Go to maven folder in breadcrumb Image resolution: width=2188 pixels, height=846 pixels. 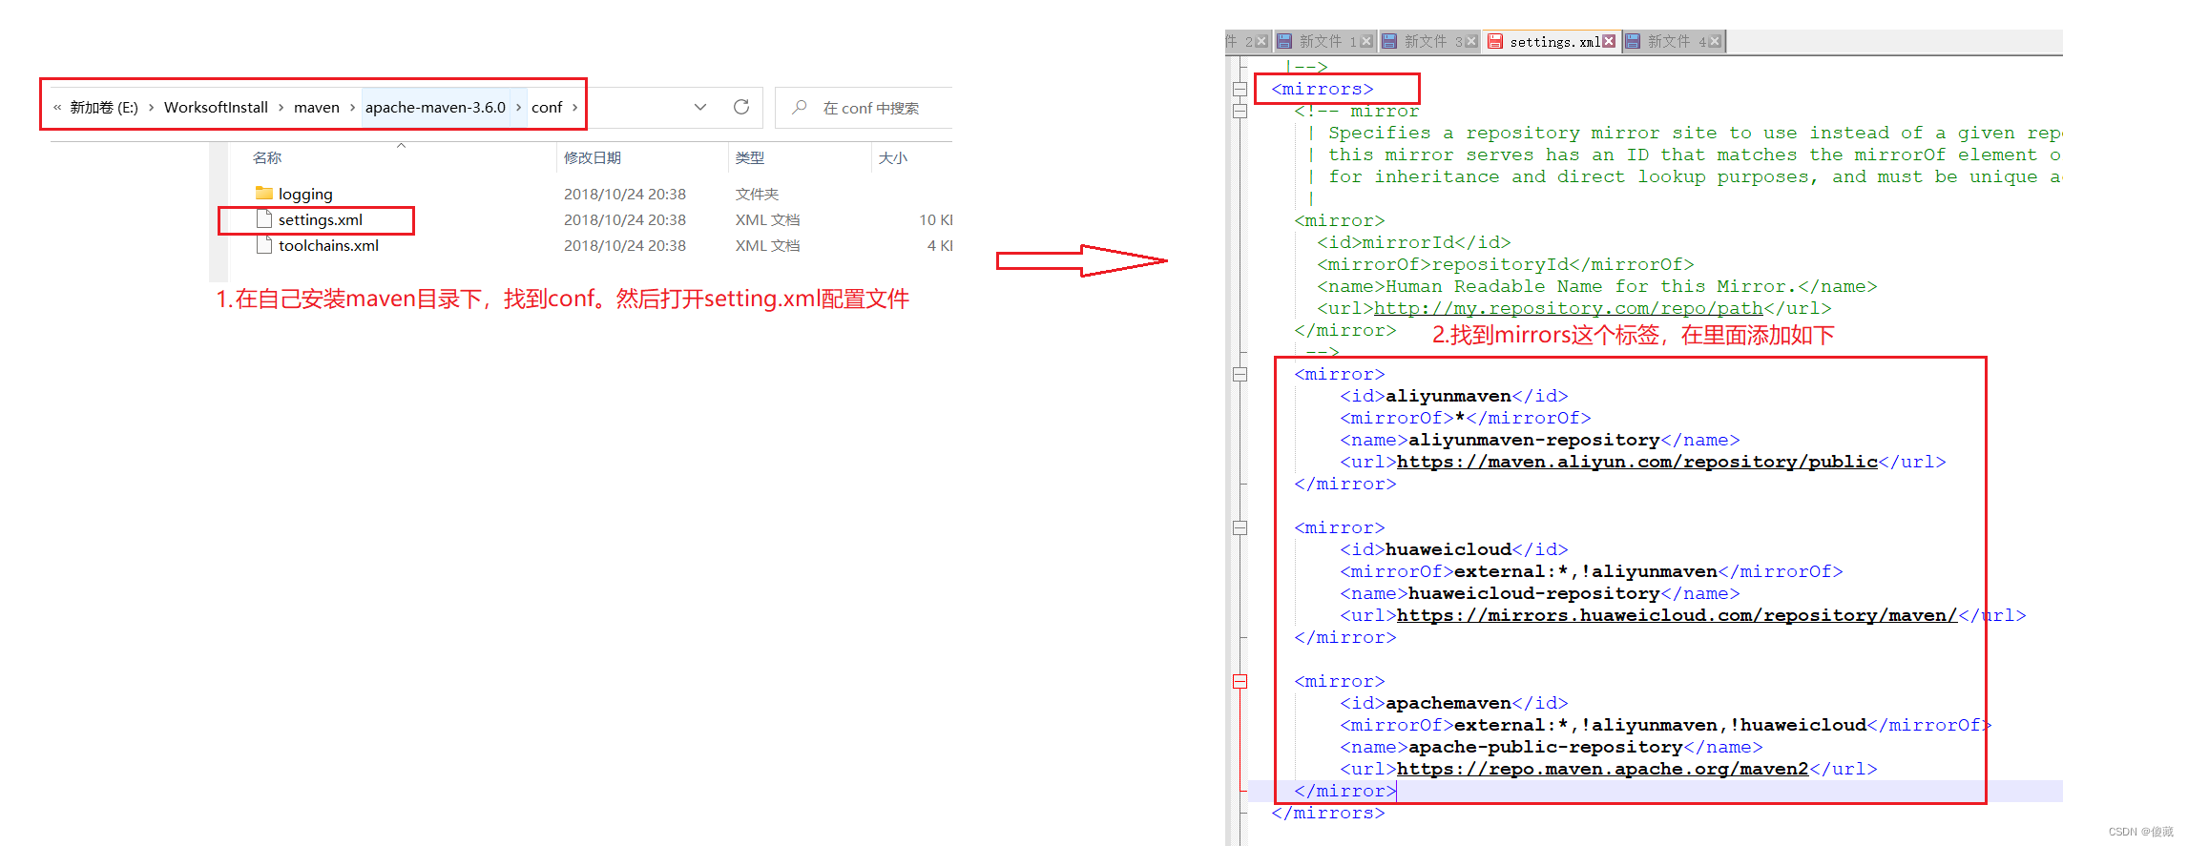tap(317, 107)
